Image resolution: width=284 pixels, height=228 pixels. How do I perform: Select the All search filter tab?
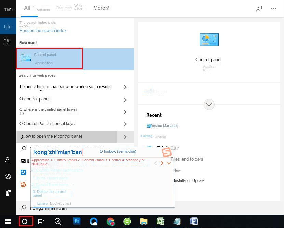click(27, 8)
